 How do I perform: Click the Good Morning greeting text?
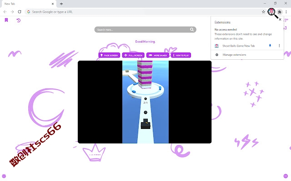click(145, 42)
